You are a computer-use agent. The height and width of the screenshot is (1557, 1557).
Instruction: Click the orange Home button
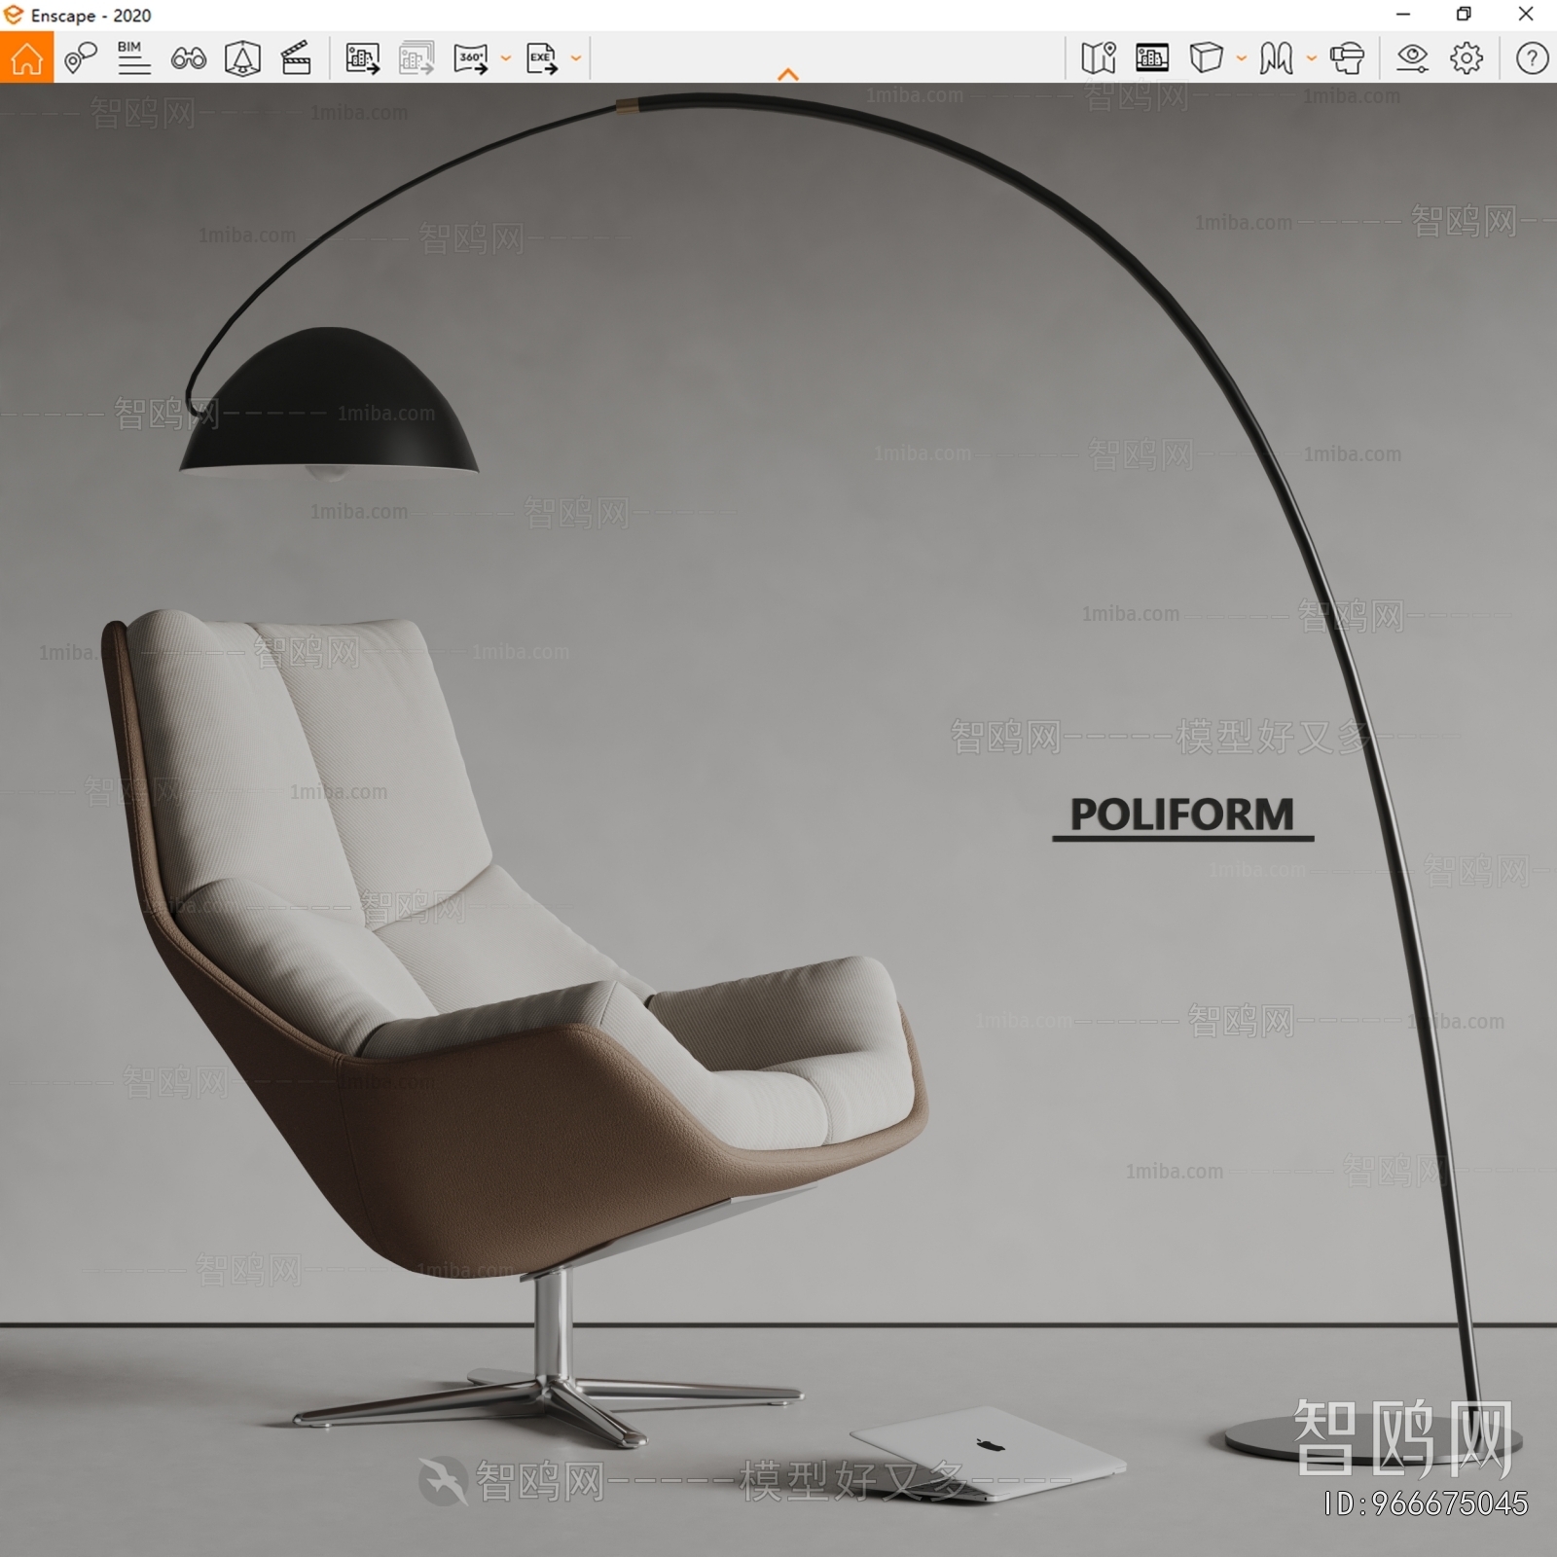coord(26,57)
